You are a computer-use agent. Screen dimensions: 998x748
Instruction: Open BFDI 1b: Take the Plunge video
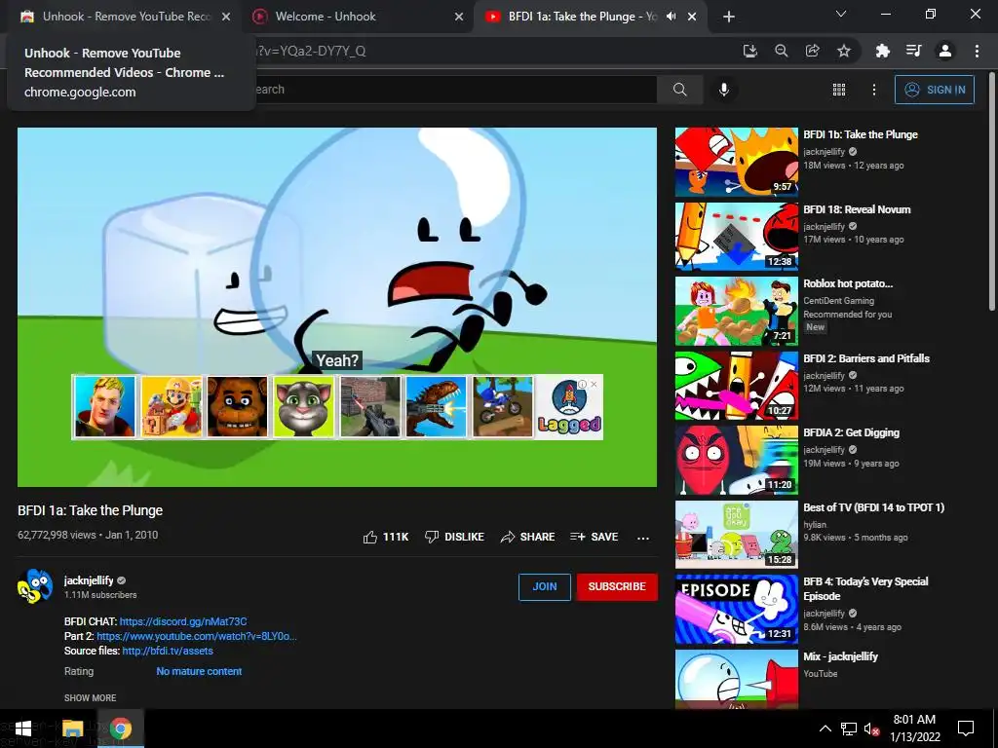(x=861, y=134)
